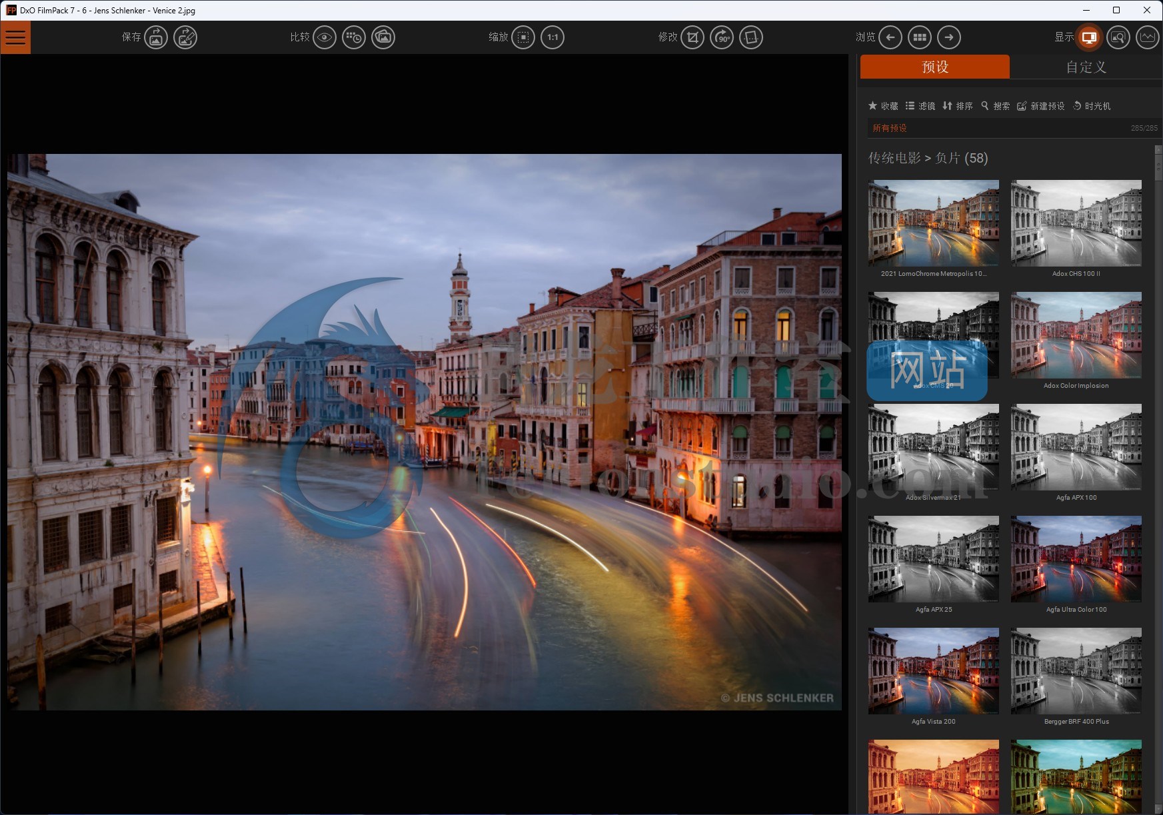Select the 2021 LomoChrome Metropolis preset thumbnail
Screen dimensions: 1163x815
(x=933, y=223)
